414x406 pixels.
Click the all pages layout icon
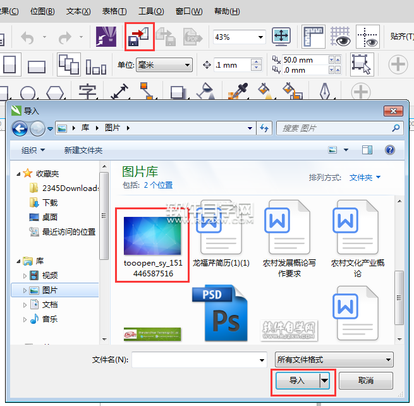click(x=69, y=65)
